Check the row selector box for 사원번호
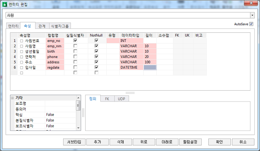Viewport: 260px width, 151px height. (x=22, y=41)
